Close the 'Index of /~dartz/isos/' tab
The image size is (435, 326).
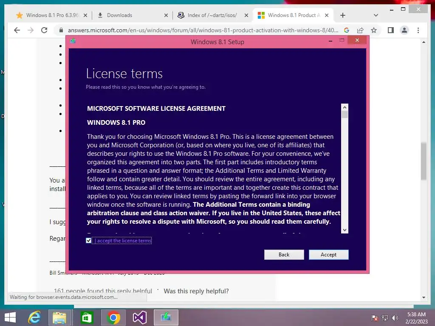pyautogui.click(x=246, y=16)
